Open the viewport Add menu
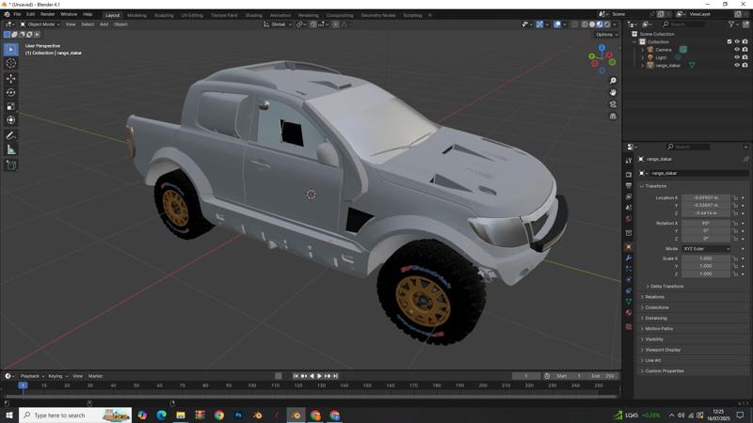Viewport: 753px width, 423px height. pyautogui.click(x=104, y=24)
